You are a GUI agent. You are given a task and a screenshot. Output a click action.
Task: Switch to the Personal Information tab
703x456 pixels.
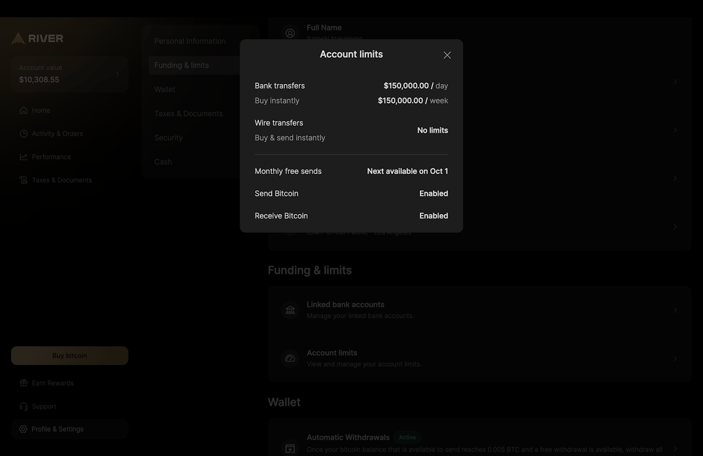[189, 41]
